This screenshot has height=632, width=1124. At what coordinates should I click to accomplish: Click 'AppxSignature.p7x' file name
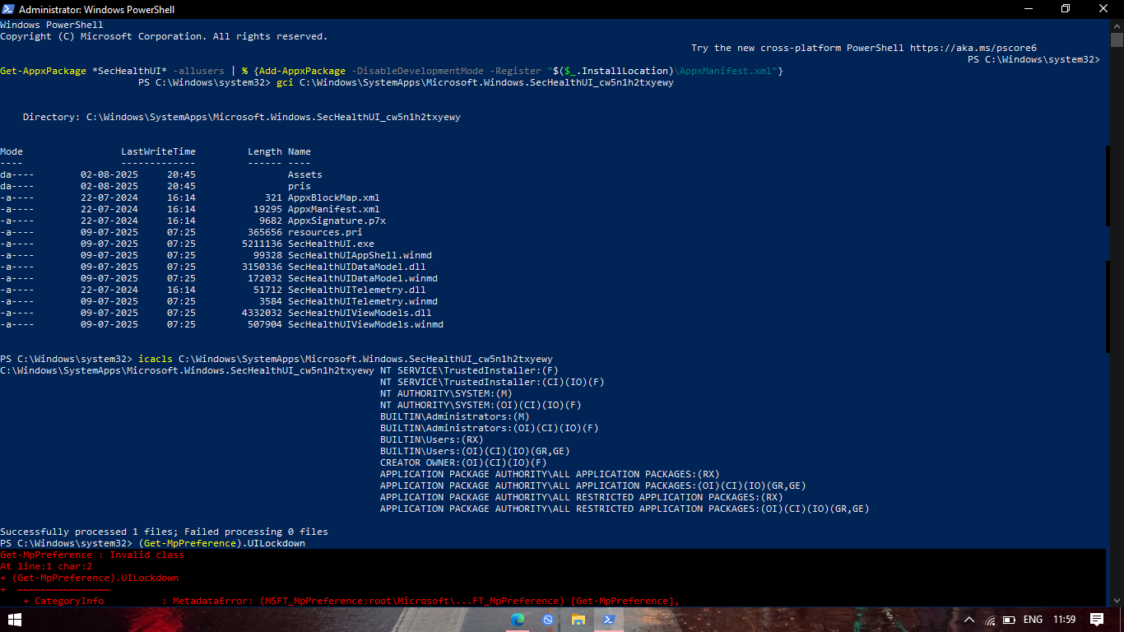[337, 221]
